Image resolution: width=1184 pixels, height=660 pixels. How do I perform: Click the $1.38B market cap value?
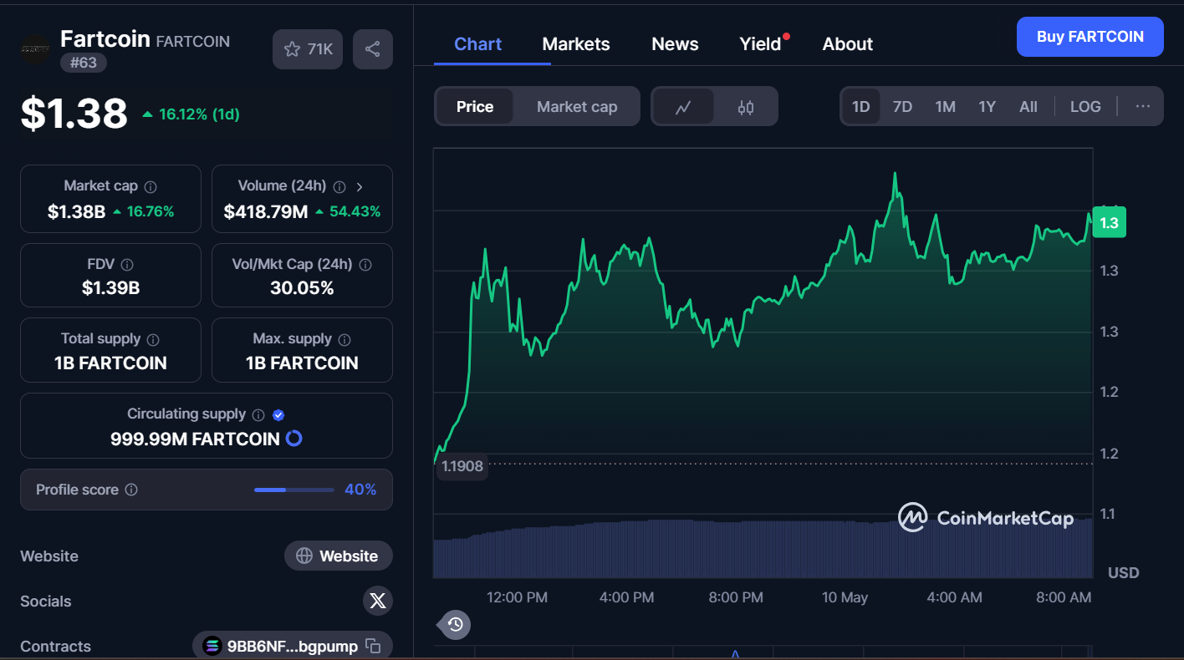click(76, 211)
